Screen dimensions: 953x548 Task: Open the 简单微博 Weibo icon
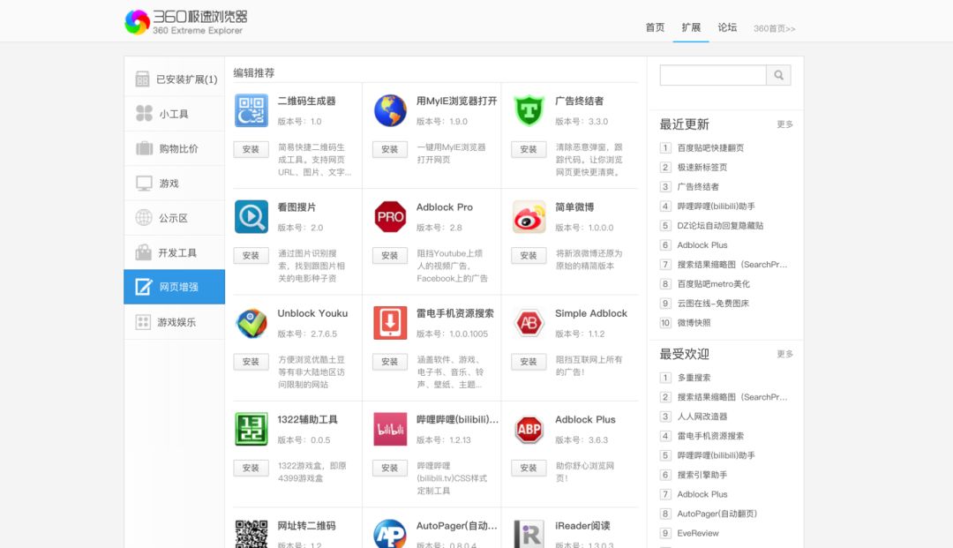click(529, 217)
